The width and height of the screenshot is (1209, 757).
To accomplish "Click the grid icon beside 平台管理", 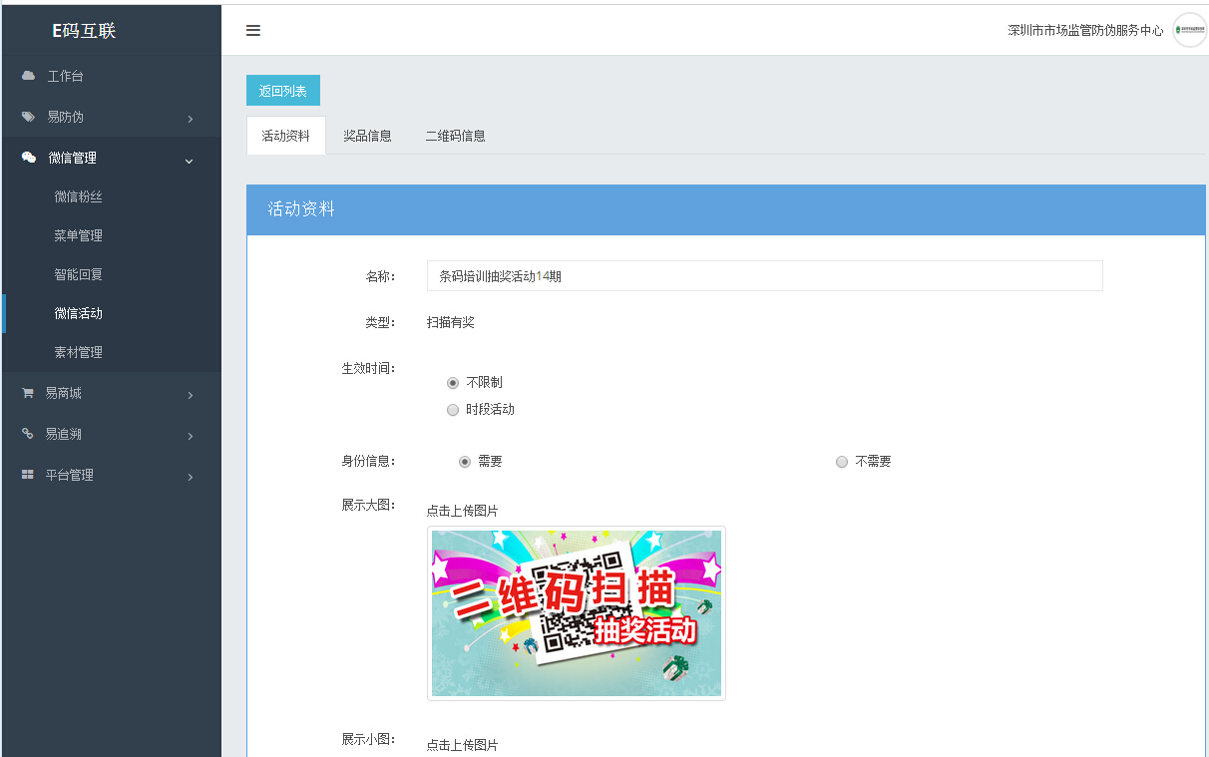I will [x=28, y=475].
